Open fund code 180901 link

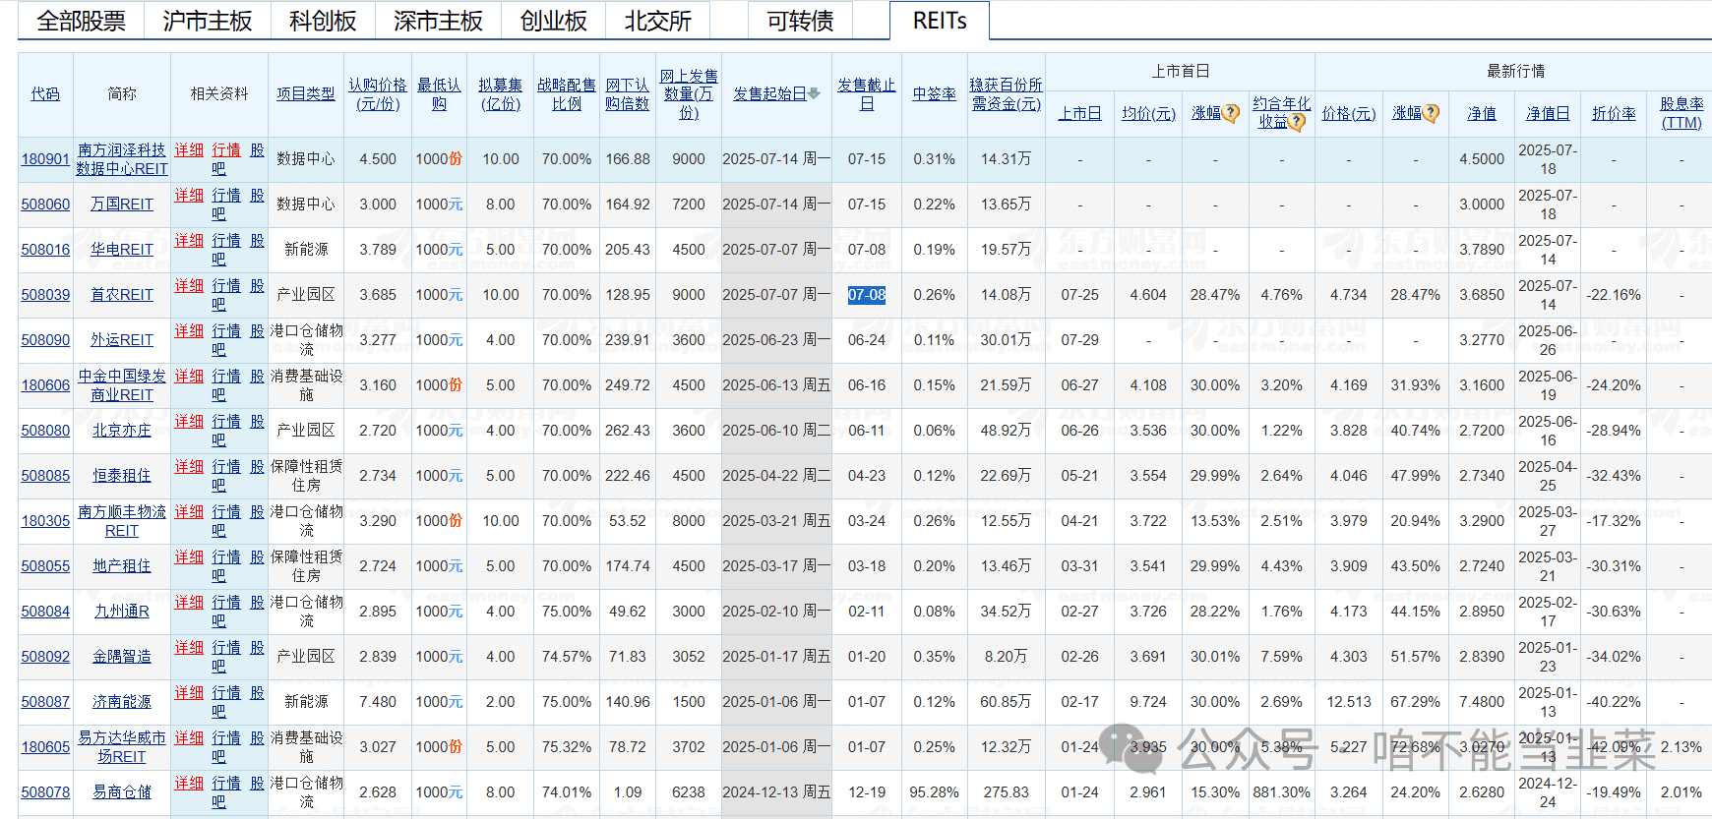pyautogui.click(x=45, y=159)
